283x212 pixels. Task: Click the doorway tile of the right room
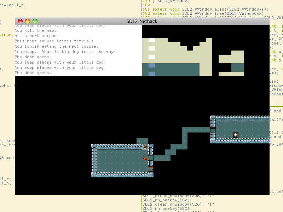tap(213, 130)
